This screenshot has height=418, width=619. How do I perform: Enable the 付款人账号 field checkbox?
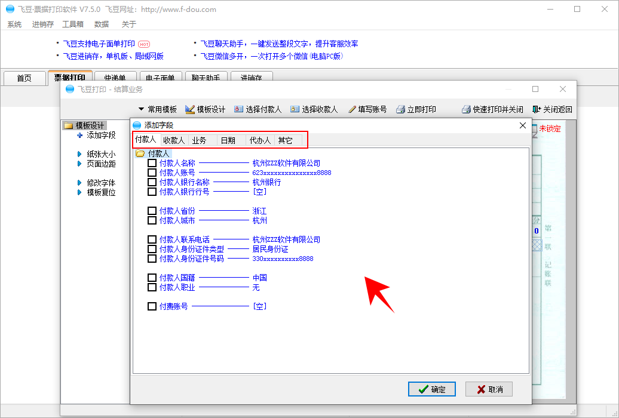pos(152,173)
